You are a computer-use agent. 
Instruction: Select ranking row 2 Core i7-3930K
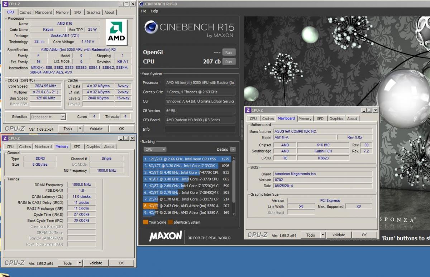(x=187, y=166)
